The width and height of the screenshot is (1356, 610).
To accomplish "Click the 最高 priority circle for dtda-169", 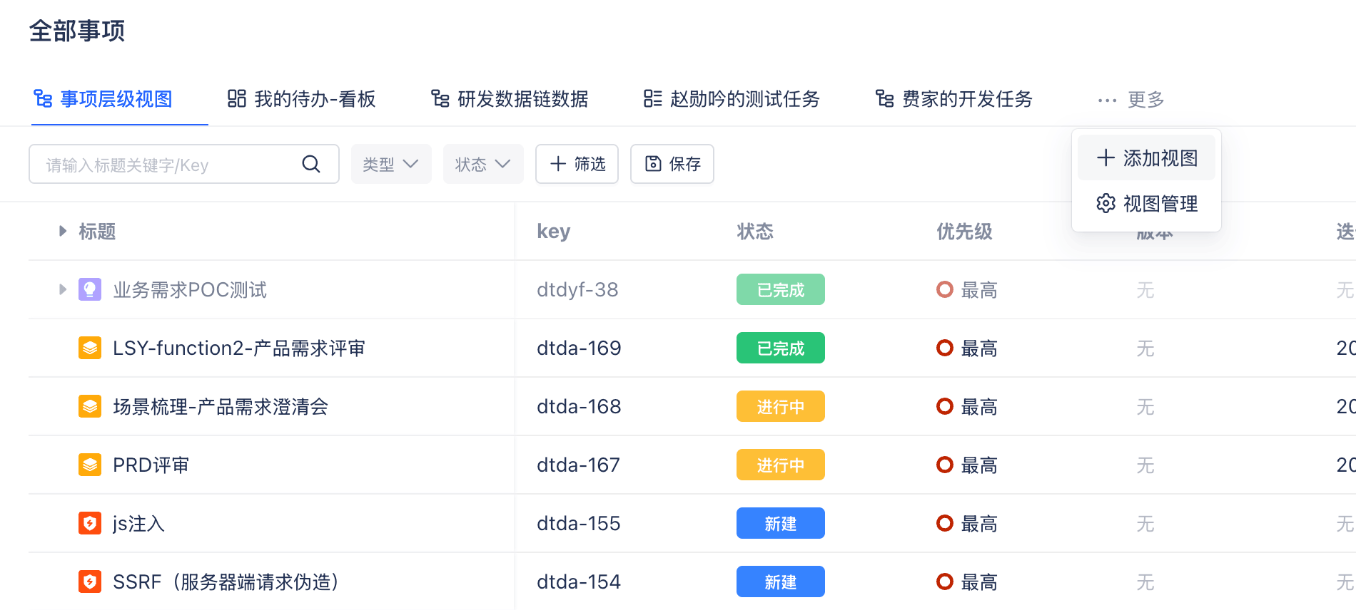I will tap(945, 348).
